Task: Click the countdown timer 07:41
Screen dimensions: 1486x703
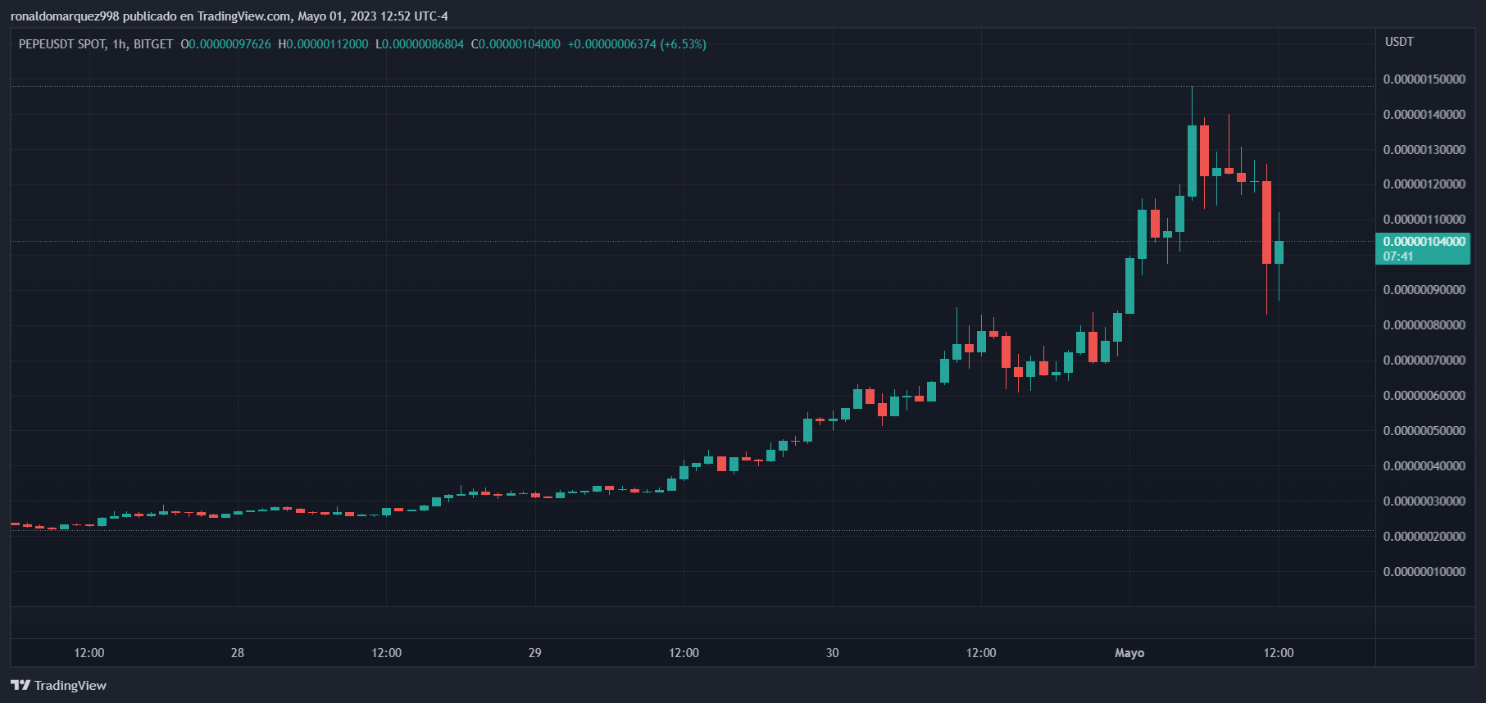Action: click(x=1398, y=256)
